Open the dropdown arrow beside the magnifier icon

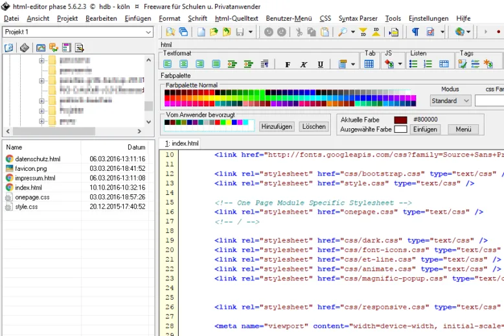pyautogui.click(x=353, y=32)
